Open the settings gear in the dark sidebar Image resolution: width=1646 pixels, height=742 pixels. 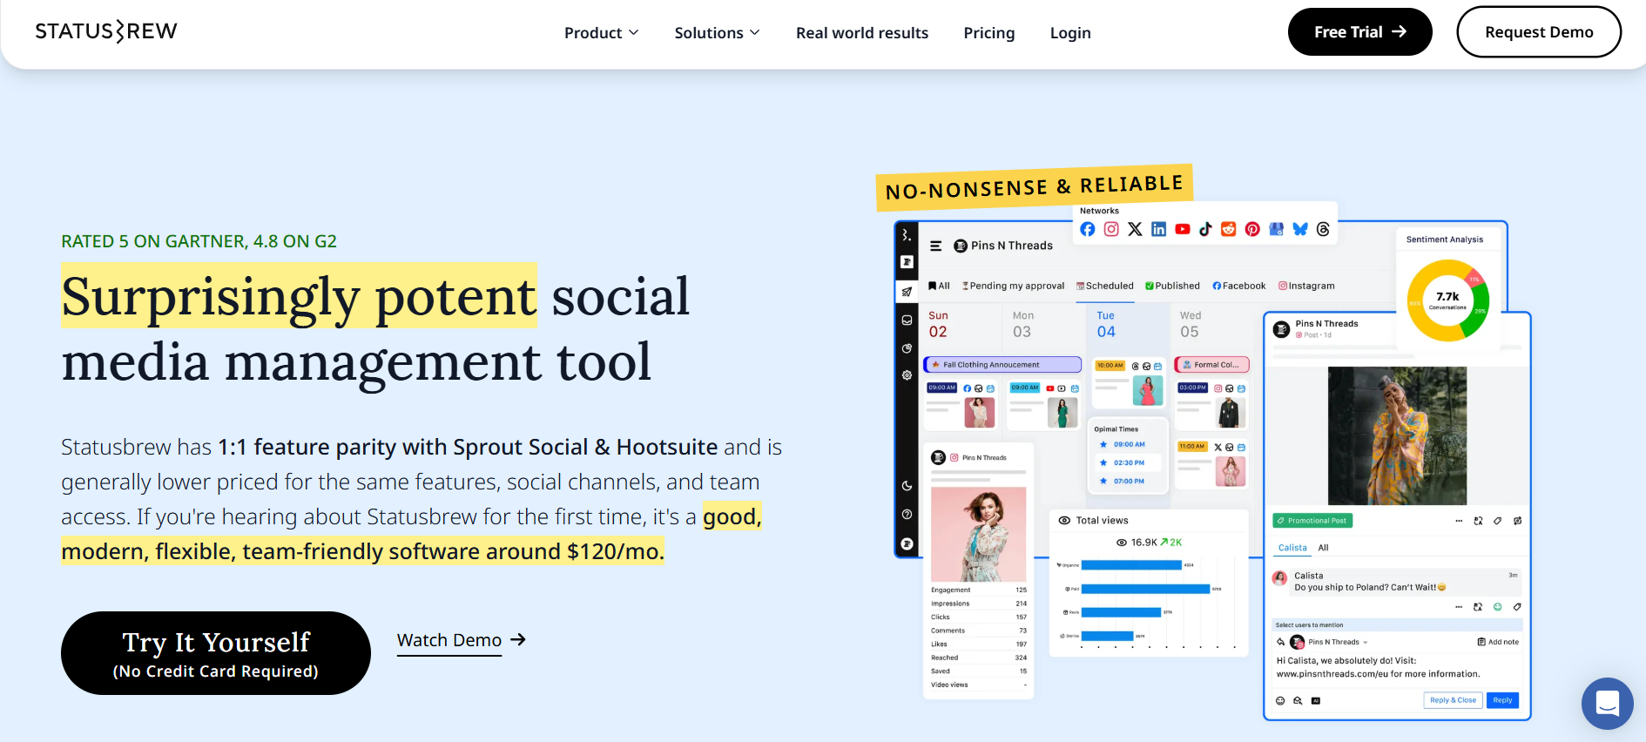[x=907, y=375]
